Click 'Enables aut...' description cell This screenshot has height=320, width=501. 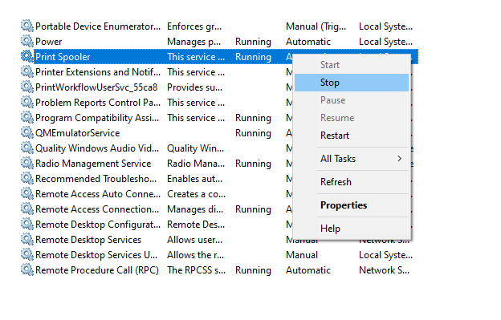coord(194,179)
